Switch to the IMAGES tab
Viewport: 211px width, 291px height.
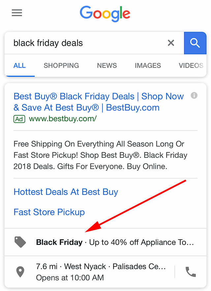point(148,66)
